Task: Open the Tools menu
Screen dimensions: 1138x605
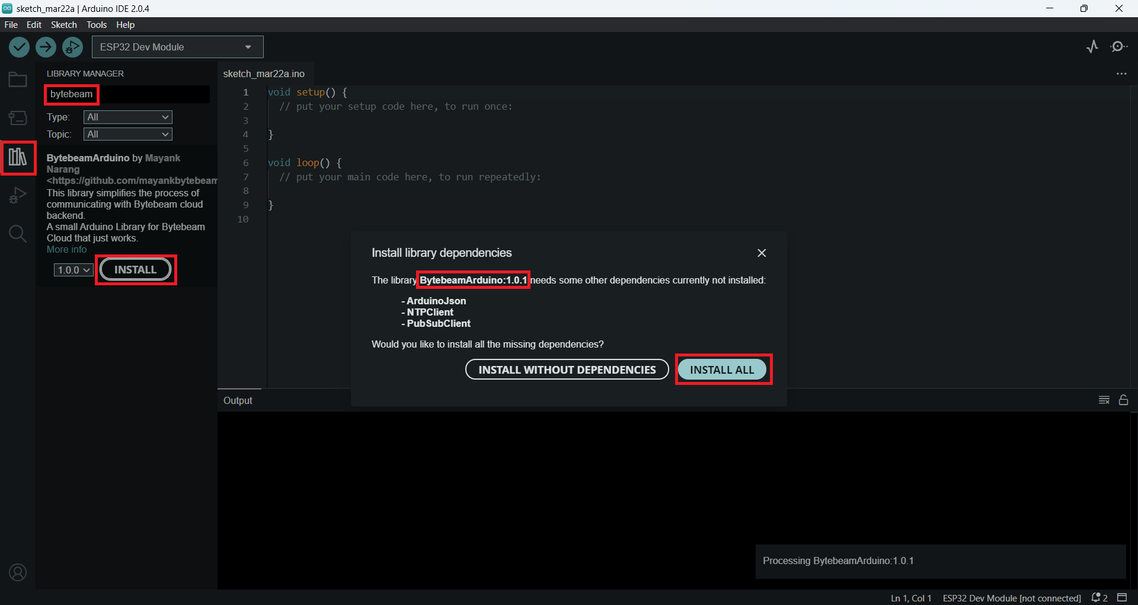Action: pos(97,25)
